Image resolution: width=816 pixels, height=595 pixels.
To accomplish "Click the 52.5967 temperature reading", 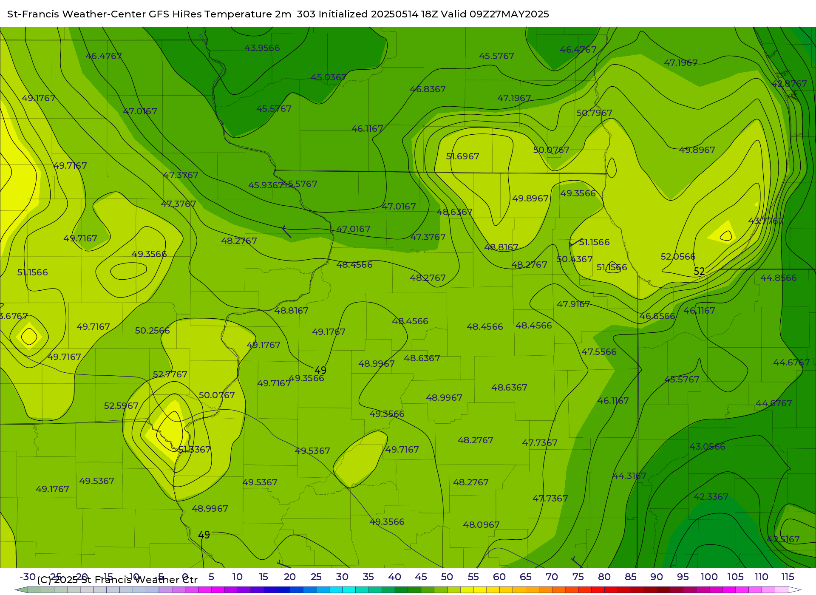I will pos(121,406).
